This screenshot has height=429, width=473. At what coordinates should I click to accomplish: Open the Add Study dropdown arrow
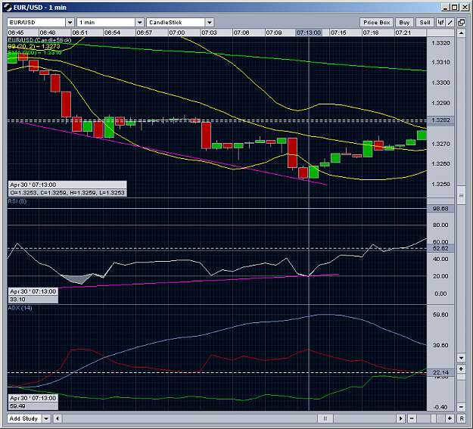46,418
